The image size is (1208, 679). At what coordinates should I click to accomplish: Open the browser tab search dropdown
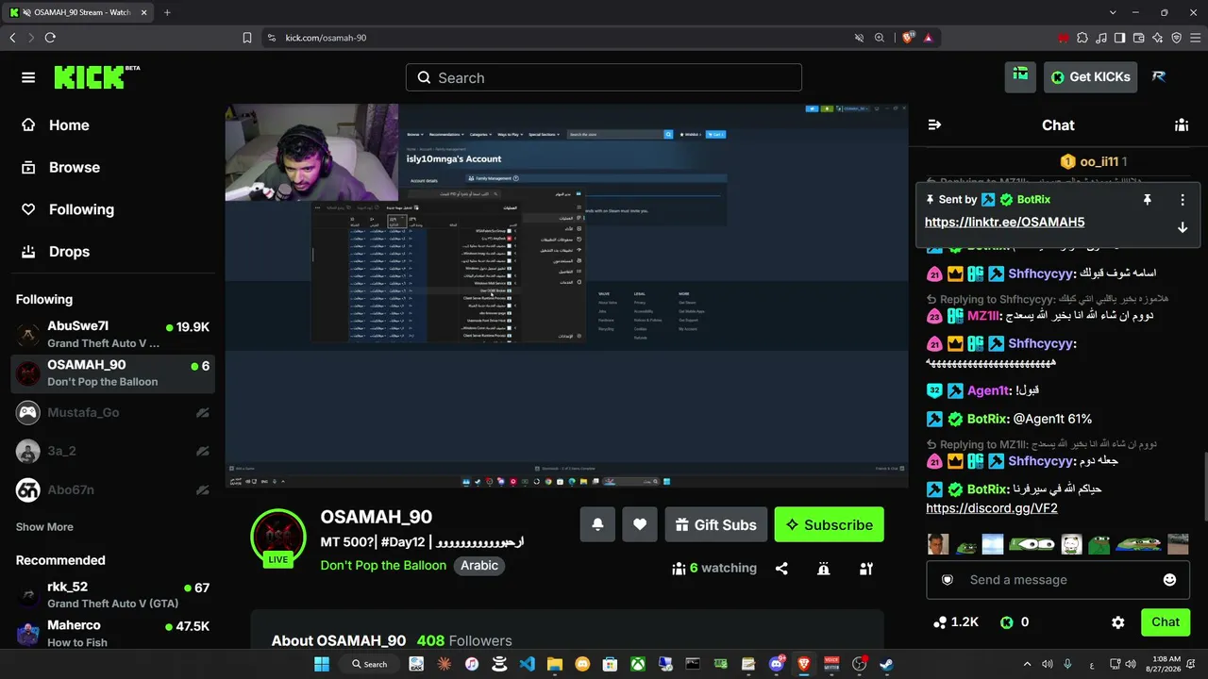click(x=1113, y=12)
